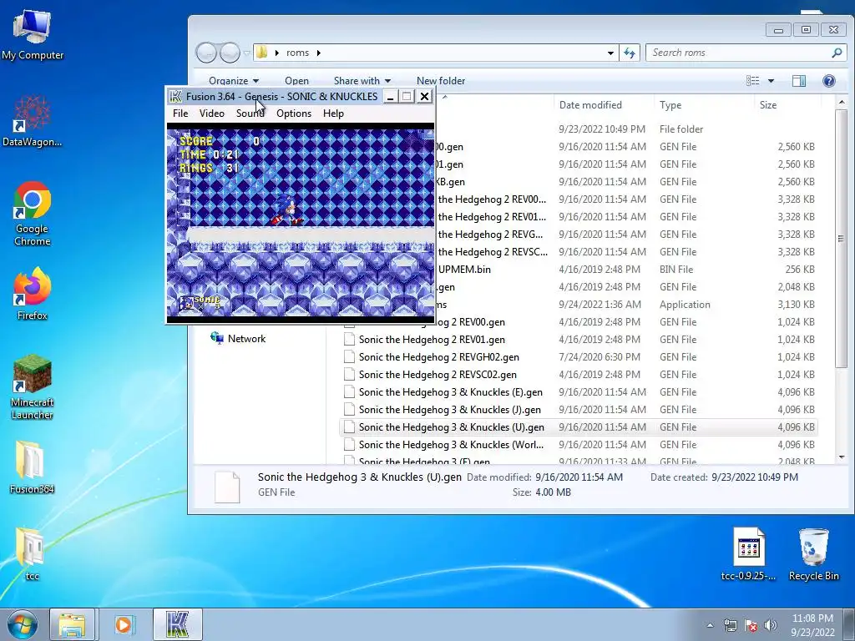Click the Fusion window's K title icon
Viewport: 855px width, 641px height.
(x=175, y=97)
